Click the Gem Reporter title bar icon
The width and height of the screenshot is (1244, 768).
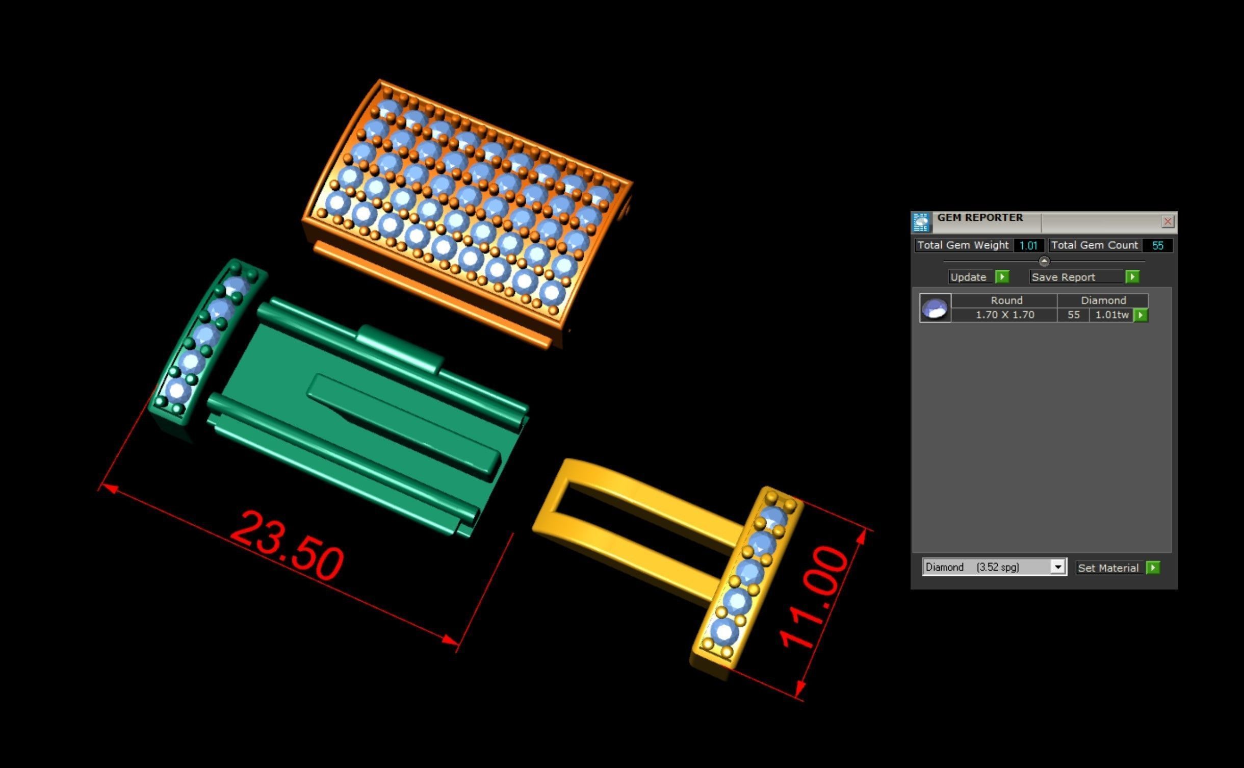pos(921,222)
